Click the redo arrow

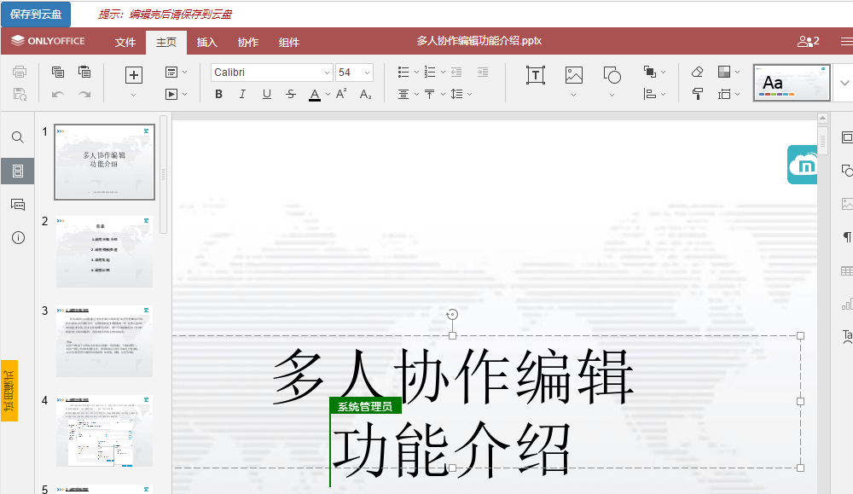point(84,94)
